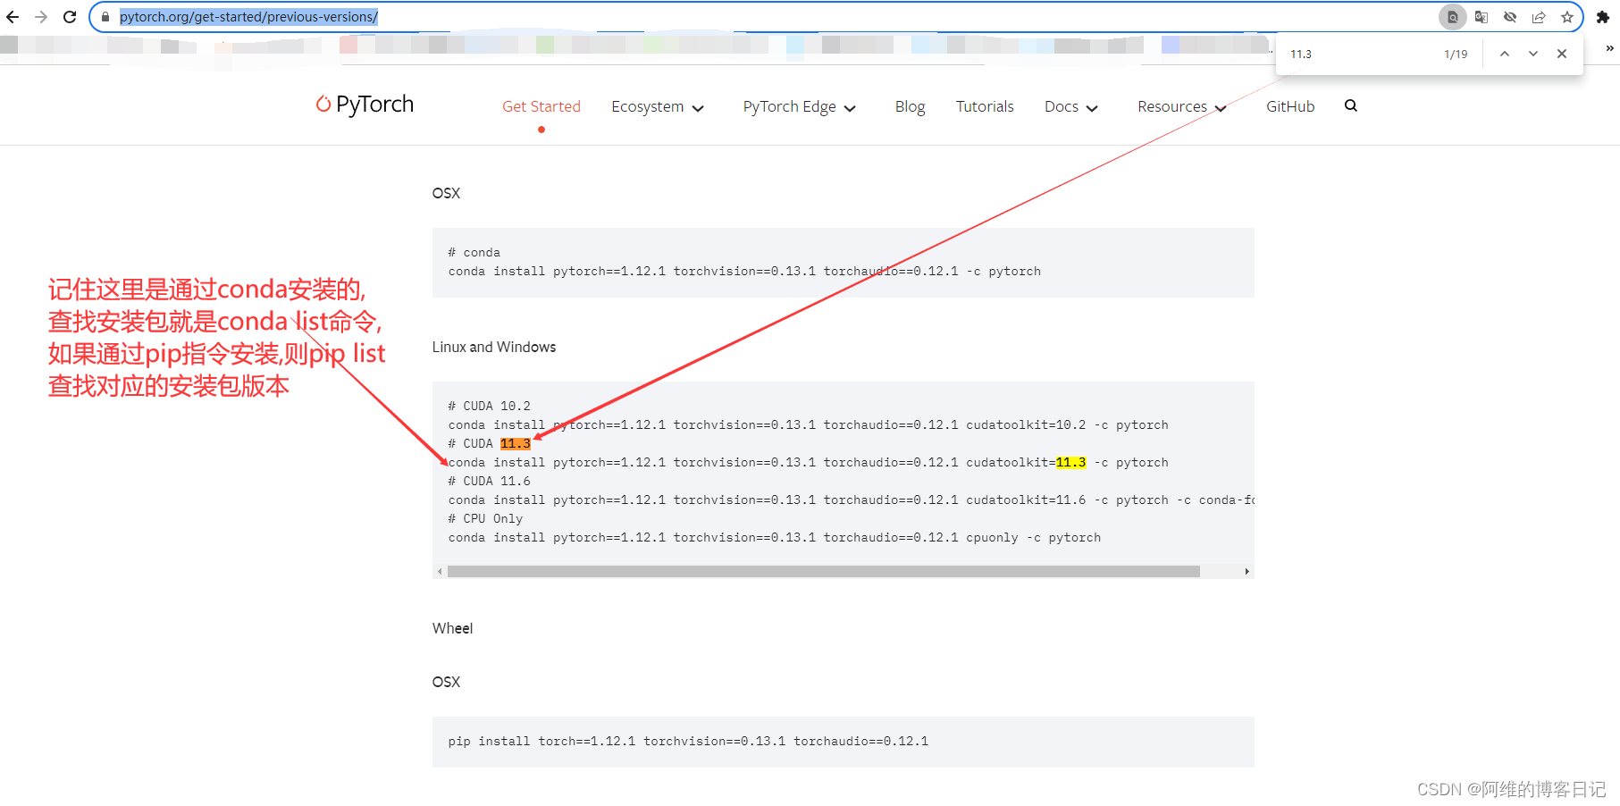
Task: Click the '# CUDA 10.2' comment line
Action: coord(489,406)
